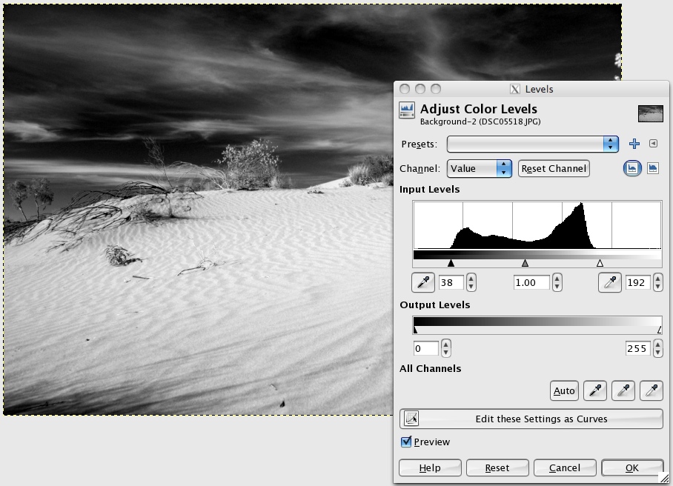The height and width of the screenshot is (486, 673).
Task: Click the white input level slider handle
Action: (x=600, y=263)
